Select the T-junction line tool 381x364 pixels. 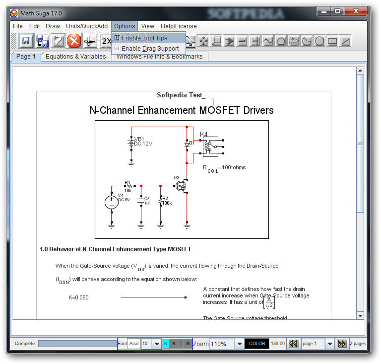click(255, 41)
